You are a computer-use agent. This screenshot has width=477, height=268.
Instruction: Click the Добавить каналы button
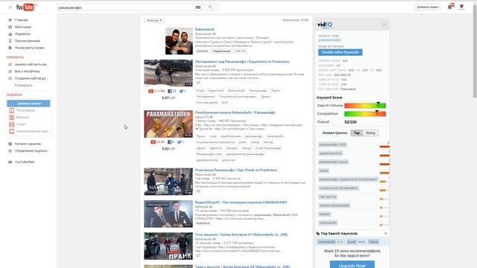tap(28, 103)
